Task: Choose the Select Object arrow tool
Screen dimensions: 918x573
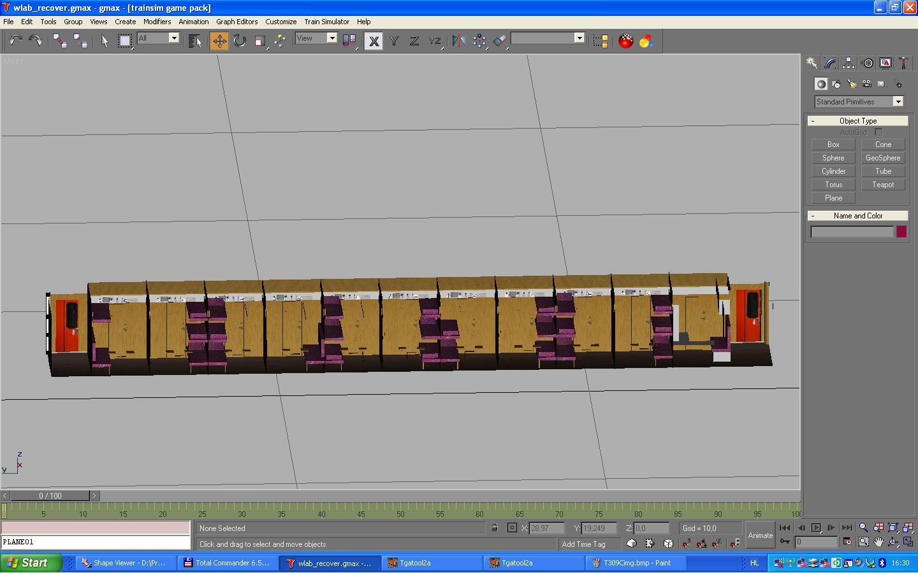Action: click(105, 41)
